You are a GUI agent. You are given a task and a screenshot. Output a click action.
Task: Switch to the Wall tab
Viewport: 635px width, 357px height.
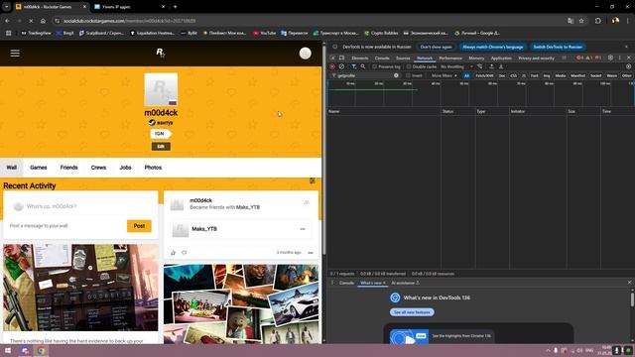pos(11,168)
